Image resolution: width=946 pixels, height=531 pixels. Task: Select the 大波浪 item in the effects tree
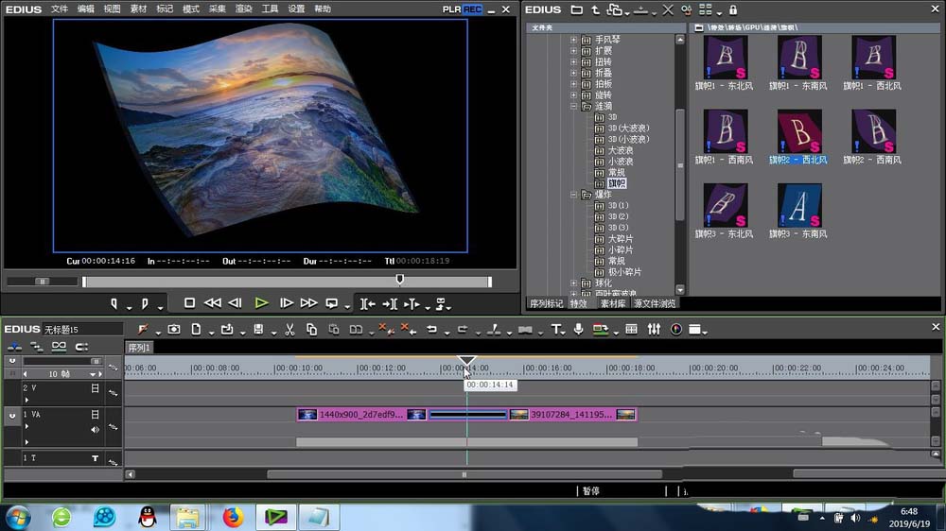click(620, 150)
